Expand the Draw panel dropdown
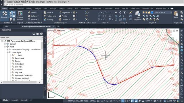This screenshot has width=184, height=103. point(105,23)
